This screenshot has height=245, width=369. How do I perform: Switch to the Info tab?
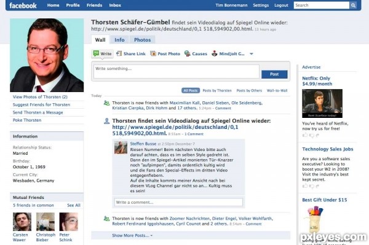(119, 40)
